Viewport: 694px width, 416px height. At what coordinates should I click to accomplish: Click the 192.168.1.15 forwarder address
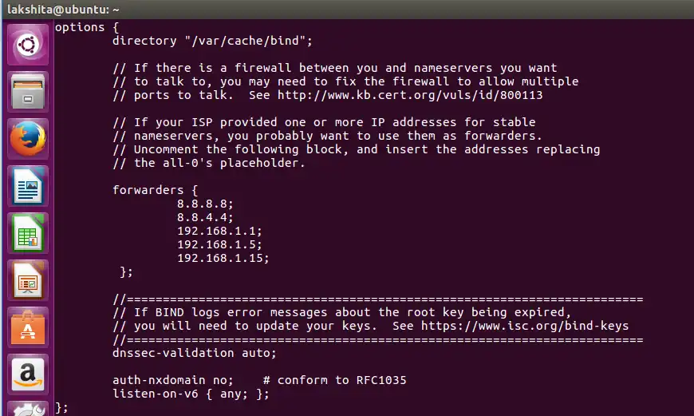coord(223,258)
